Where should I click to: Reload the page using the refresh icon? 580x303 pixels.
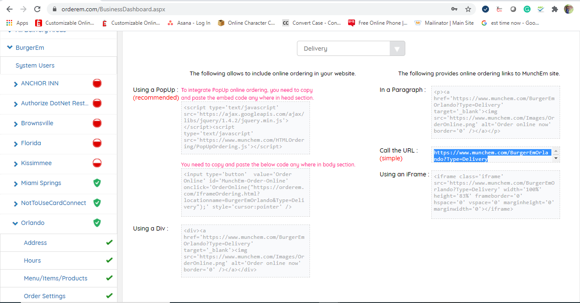click(x=37, y=9)
